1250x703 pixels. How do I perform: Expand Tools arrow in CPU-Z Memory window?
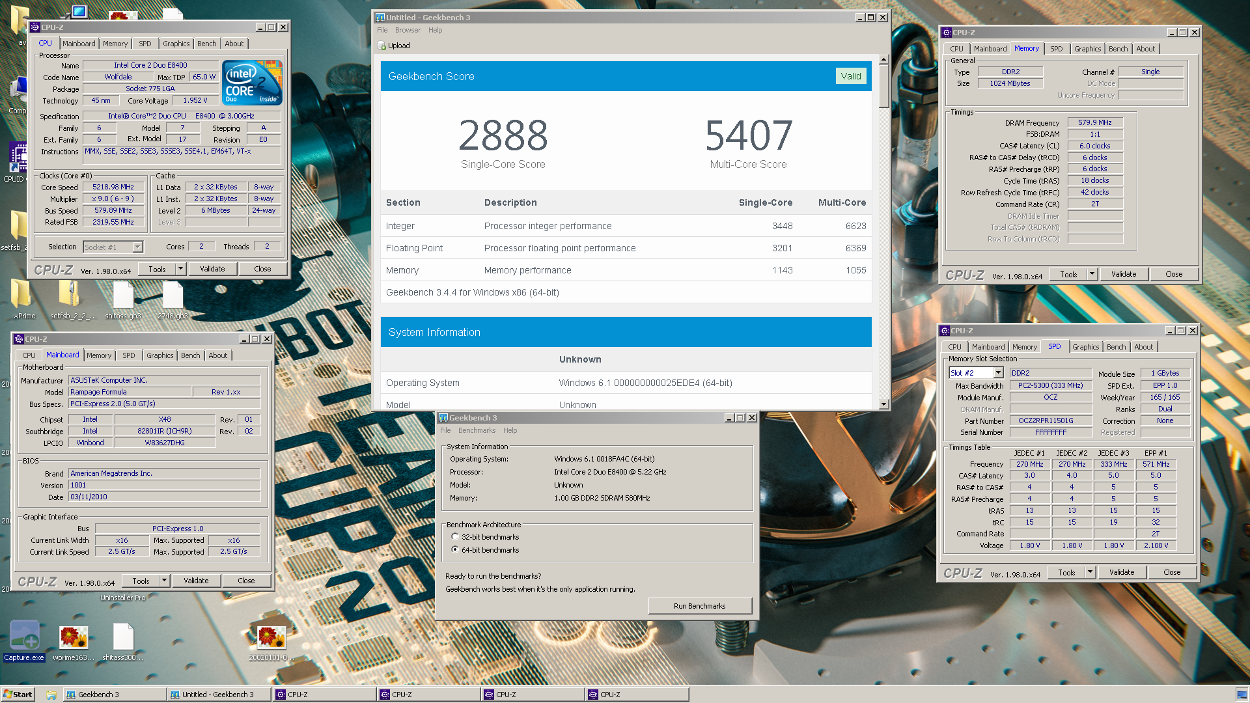coord(1092,274)
